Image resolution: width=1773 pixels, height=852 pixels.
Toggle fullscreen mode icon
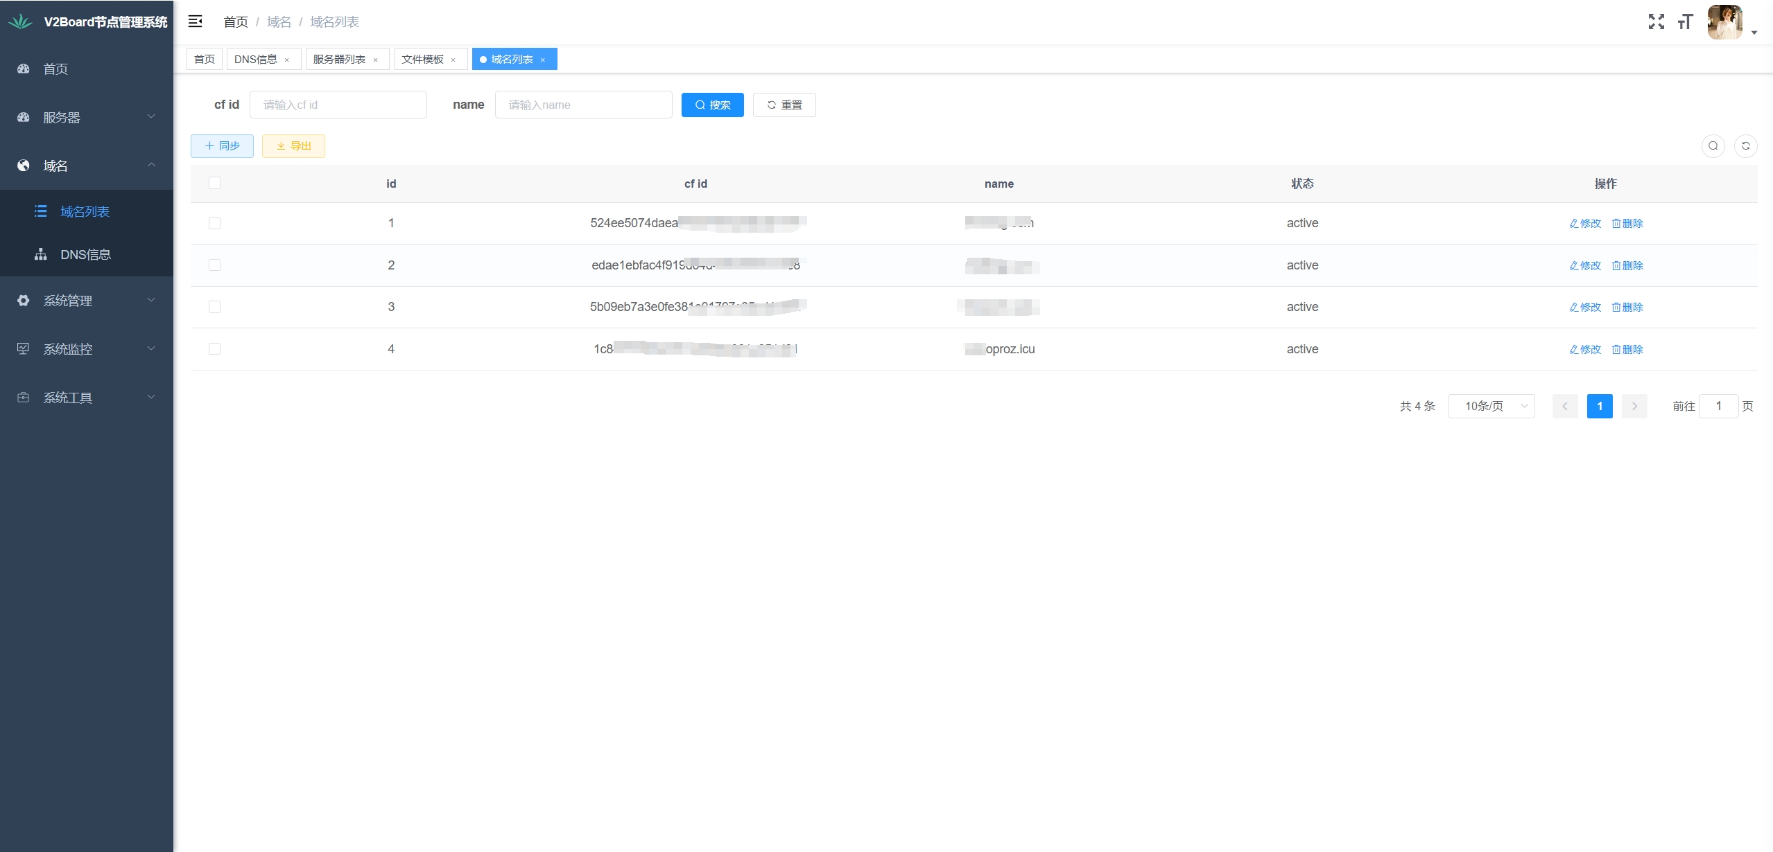[x=1656, y=21]
